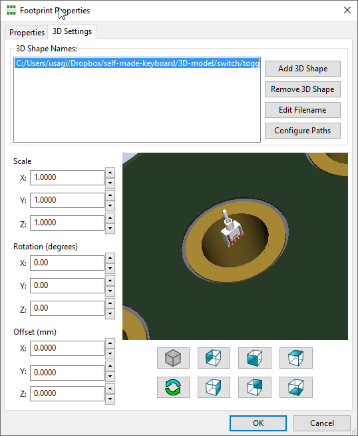Screen dimensions: 358x436
Task: Decrease Offset X with down arrow
Action: pyautogui.click(x=110, y=353)
